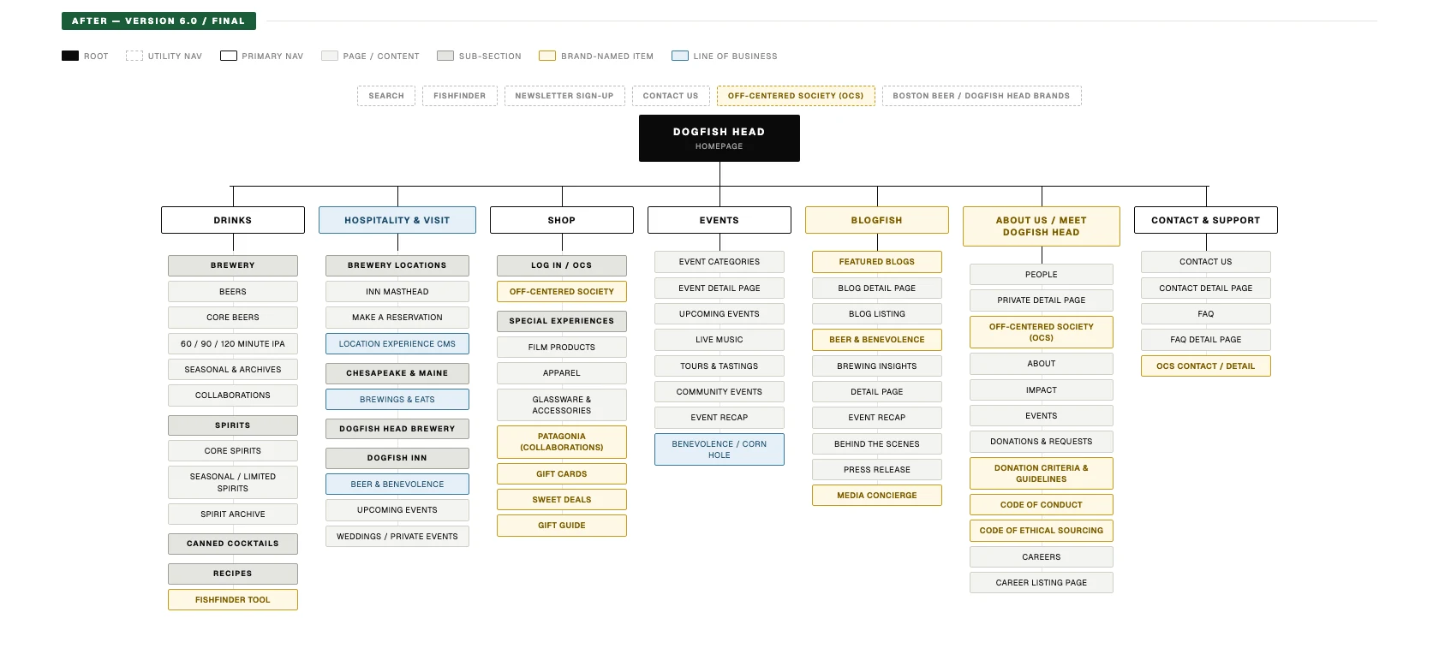The image size is (1439, 648).
Task: Select the FAQ DETAIL PAGE box
Action: [1206, 340]
